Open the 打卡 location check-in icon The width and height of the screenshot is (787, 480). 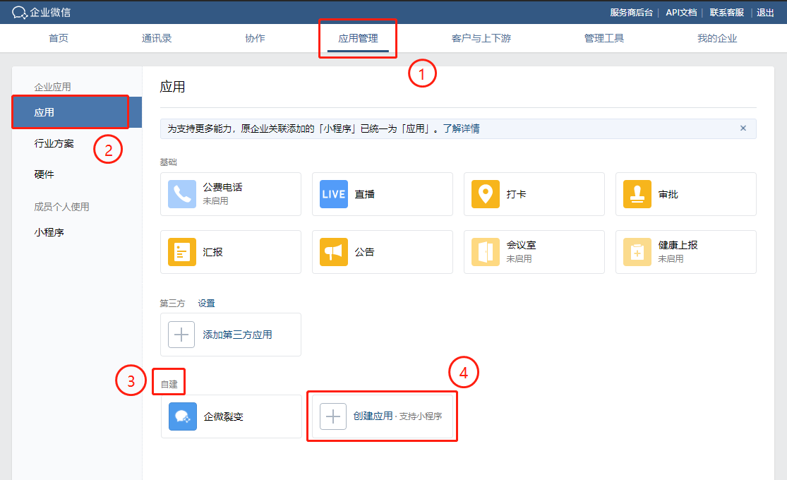tap(486, 194)
